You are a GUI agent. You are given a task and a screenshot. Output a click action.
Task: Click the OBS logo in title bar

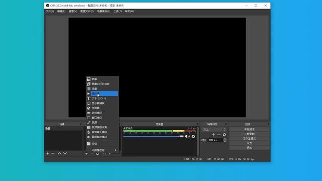(x=47, y=6)
